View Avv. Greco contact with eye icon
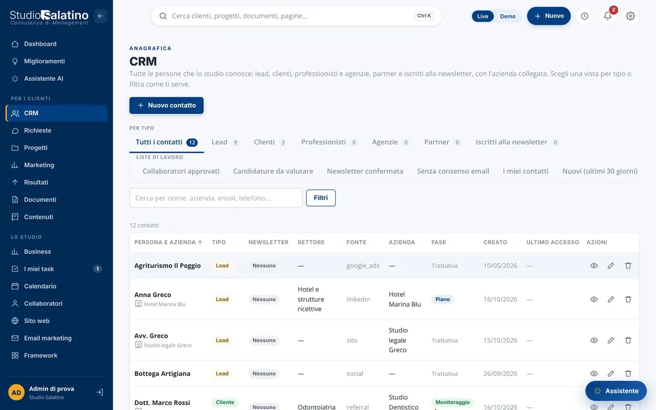This screenshot has height=410, width=656. point(594,340)
